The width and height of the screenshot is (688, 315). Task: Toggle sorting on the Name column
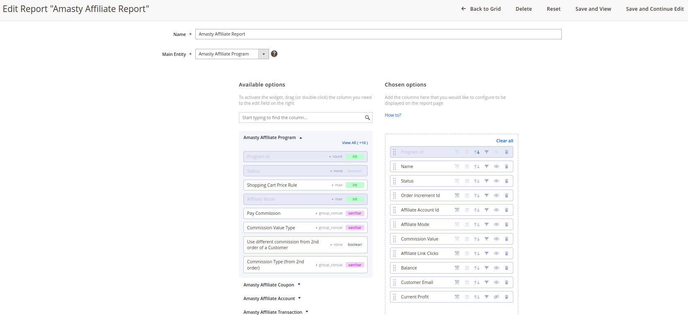pyautogui.click(x=477, y=166)
